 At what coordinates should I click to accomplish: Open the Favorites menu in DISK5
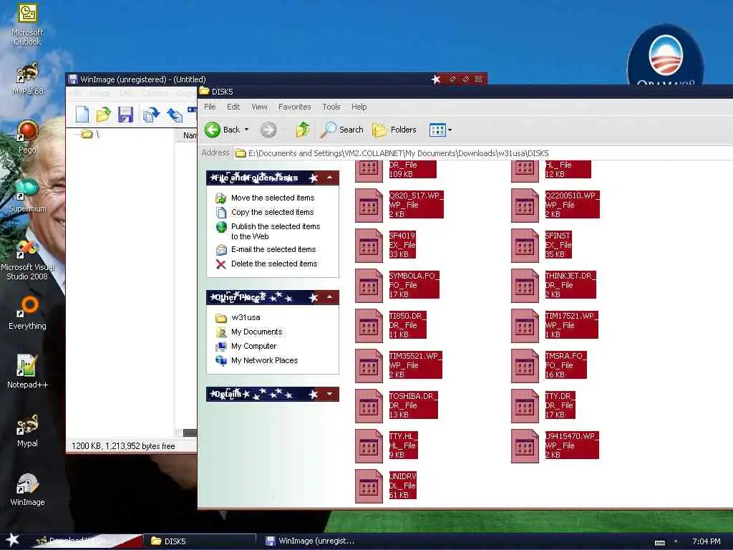tap(294, 107)
